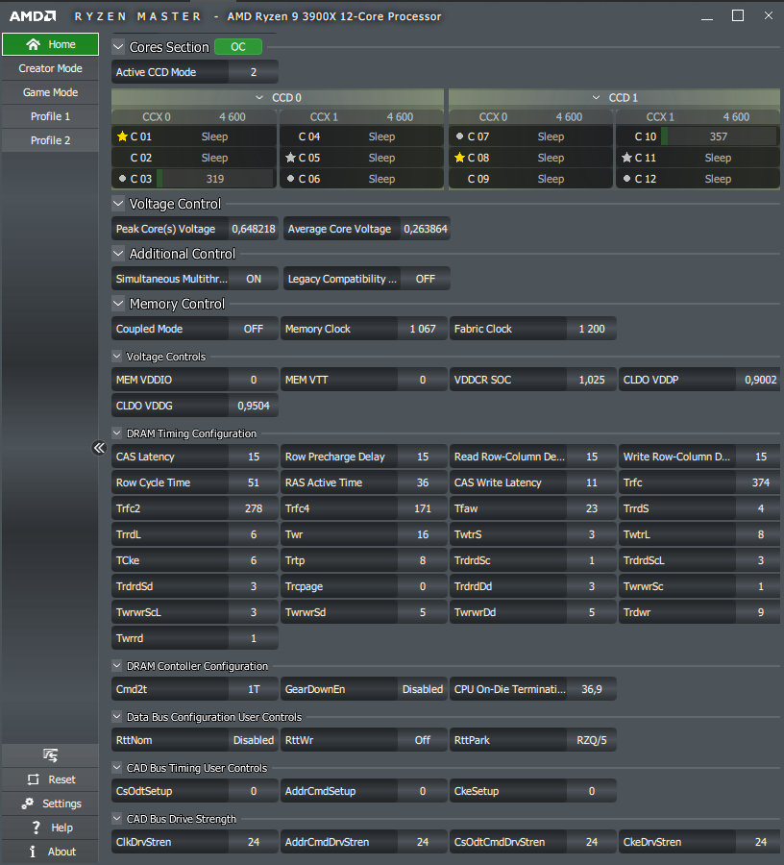784x865 pixels.
Task: Click the AMD logo in title bar
Action: tap(33, 16)
